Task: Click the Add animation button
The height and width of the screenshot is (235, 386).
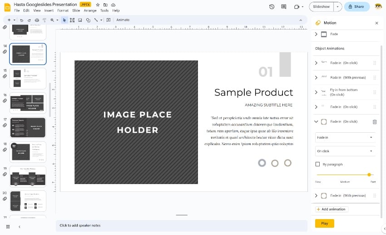Action: (x=331, y=209)
